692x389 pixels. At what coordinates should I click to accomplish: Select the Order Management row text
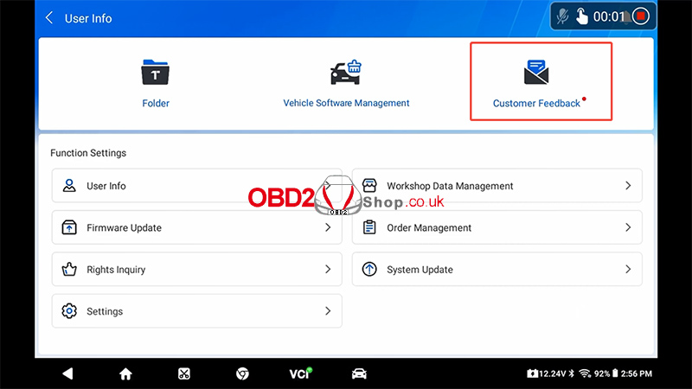(x=429, y=228)
